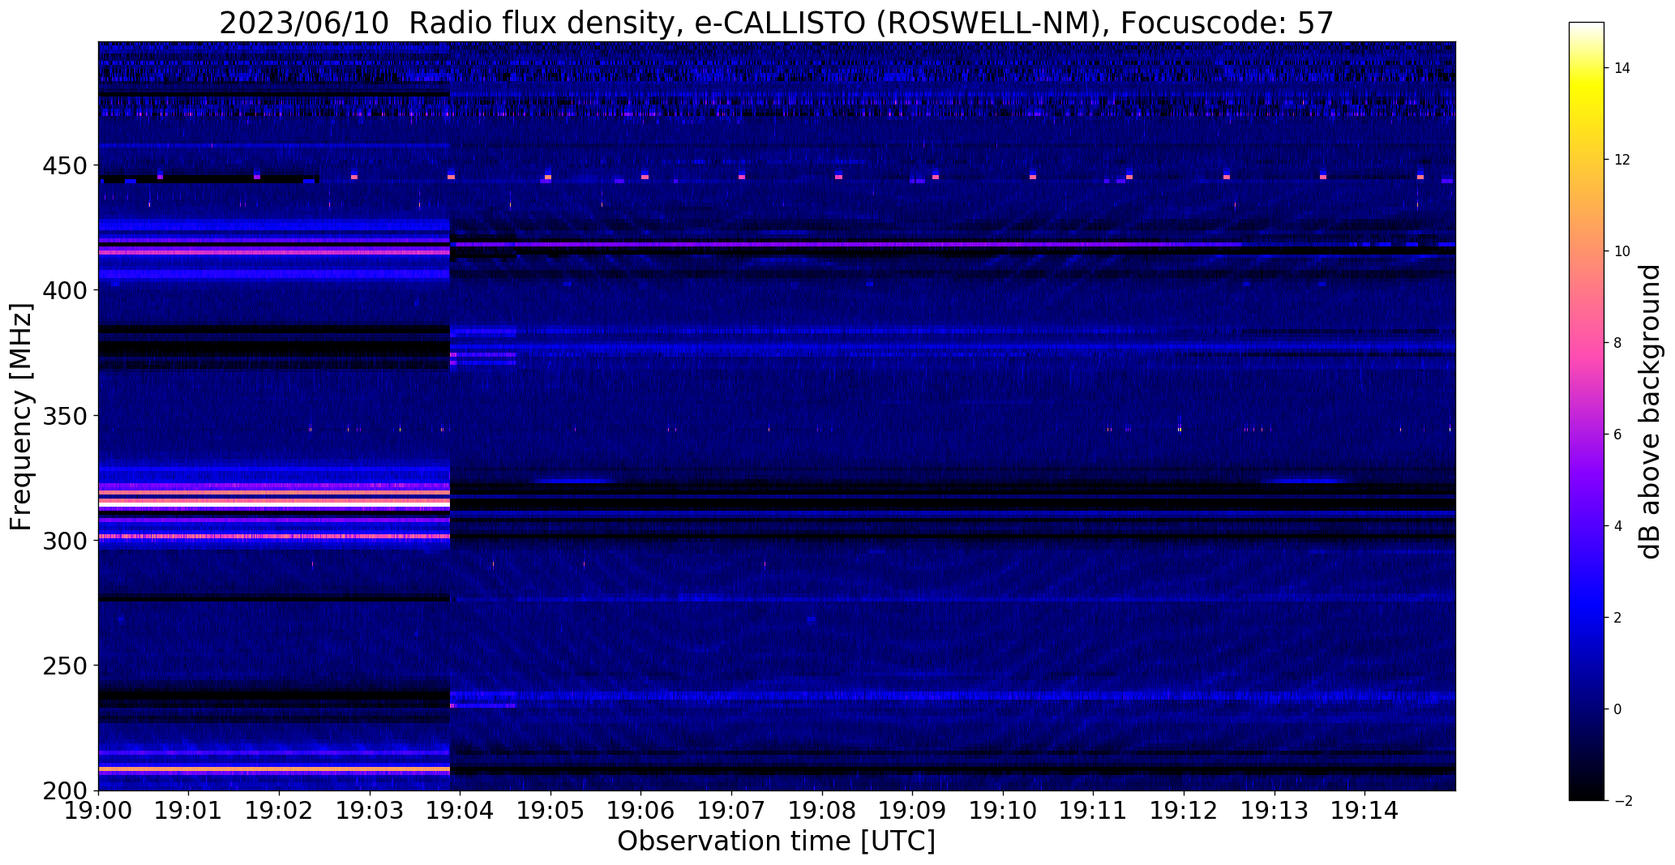
Task: Click the orange band near 208 MHz
Action: pyautogui.click(x=274, y=769)
